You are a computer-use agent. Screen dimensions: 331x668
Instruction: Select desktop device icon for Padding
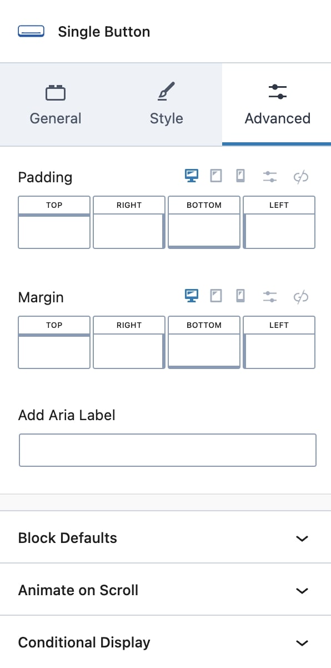click(191, 176)
